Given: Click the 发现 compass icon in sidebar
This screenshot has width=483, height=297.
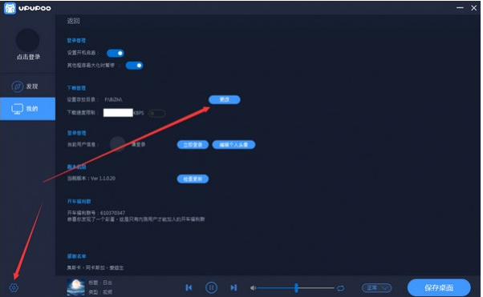Looking at the screenshot, I should 18,86.
